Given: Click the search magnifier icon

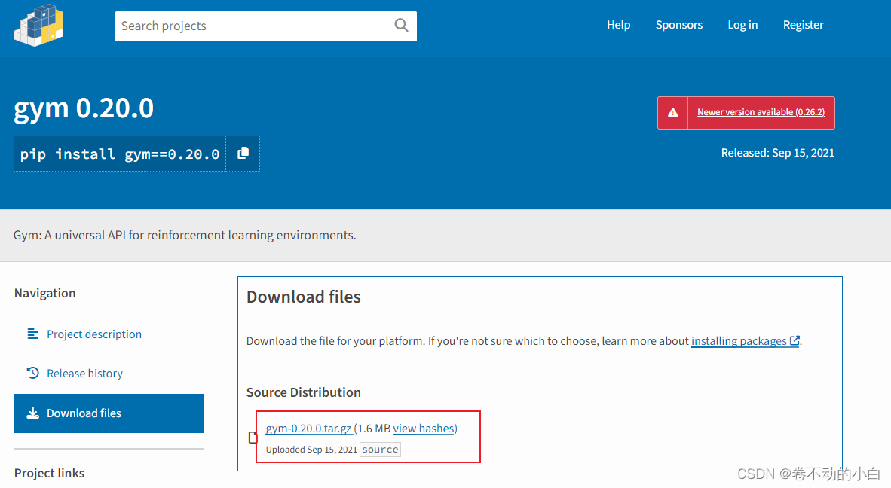Looking at the screenshot, I should coord(401,26).
